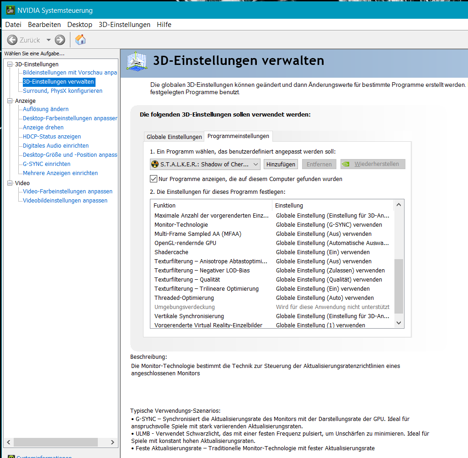Click the NVIDIA Systemsteuerung title bar icon
468x458 pixels.
[11, 11]
